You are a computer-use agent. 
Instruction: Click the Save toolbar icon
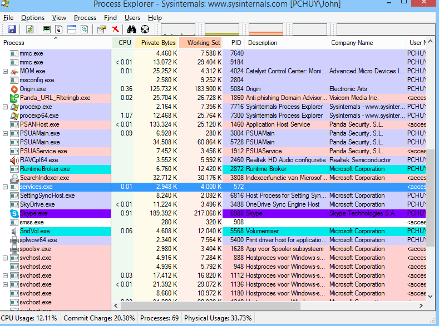[x=12, y=29]
